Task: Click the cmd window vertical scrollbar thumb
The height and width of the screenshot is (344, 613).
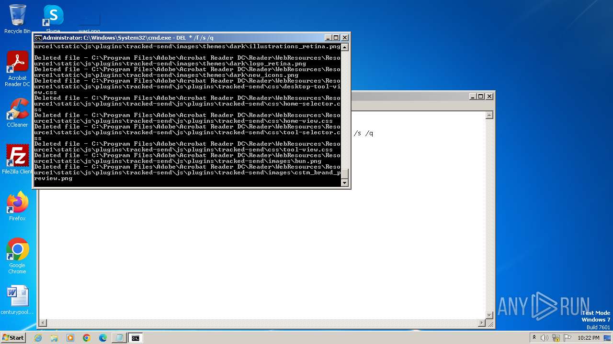Action: (x=344, y=174)
